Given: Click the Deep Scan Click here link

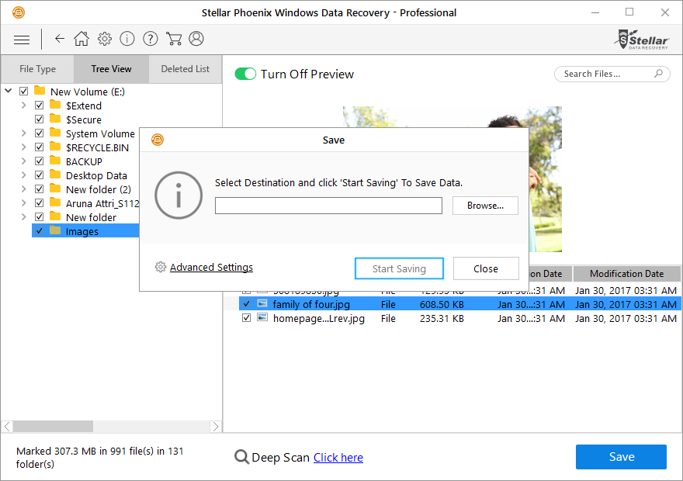Looking at the screenshot, I should coord(338,458).
